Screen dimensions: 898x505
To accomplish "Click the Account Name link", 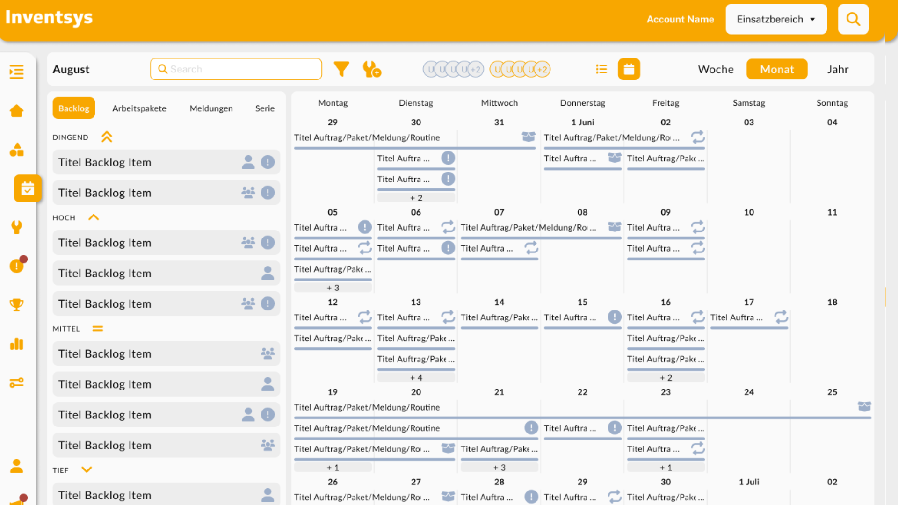I will coord(680,19).
